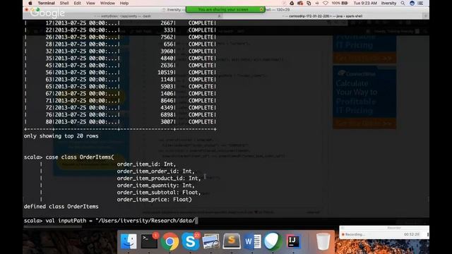Click the itversity user name in menu bar

[388, 3]
